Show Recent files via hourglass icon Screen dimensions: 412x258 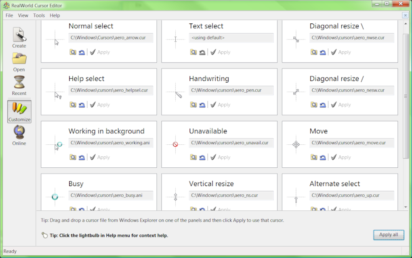(x=19, y=85)
